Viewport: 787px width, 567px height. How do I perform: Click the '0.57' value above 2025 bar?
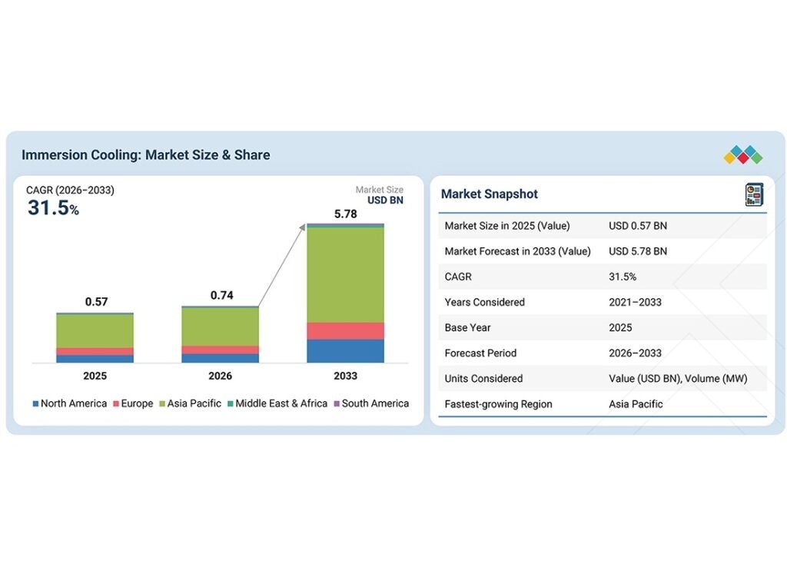coord(96,302)
